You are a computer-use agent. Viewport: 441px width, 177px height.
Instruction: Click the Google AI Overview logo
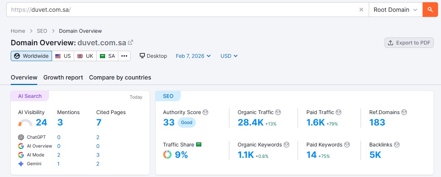(21, 146)
